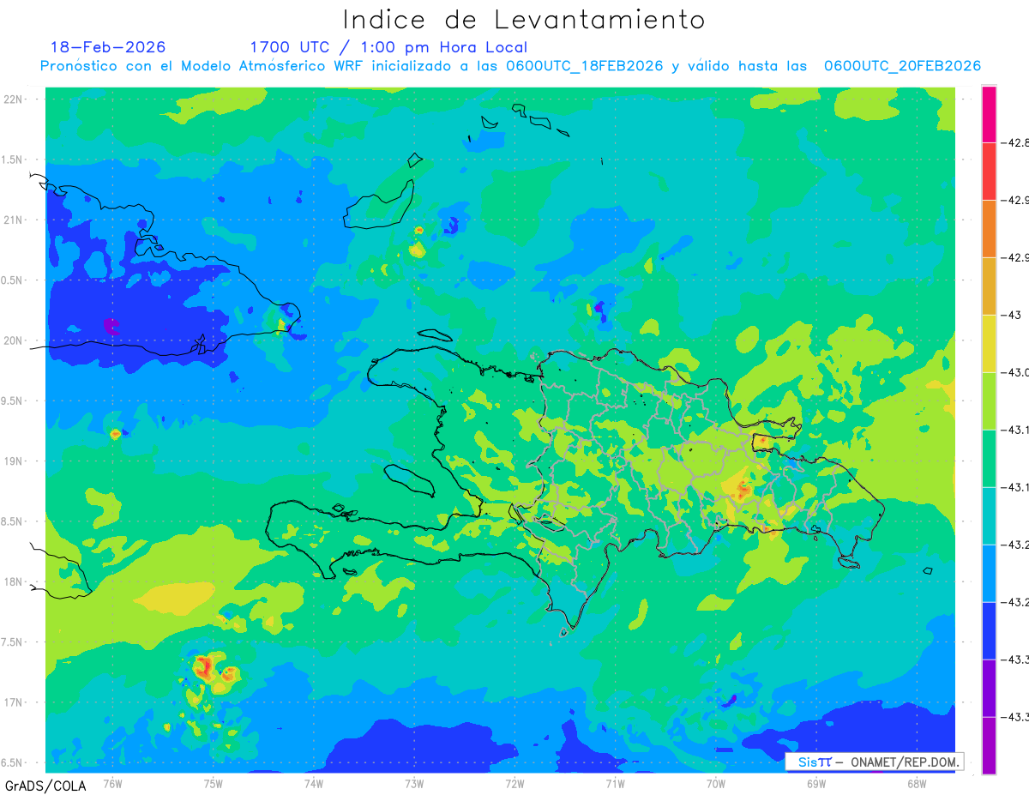Click the dark royal blue scale swatch
1029x795 pixels.
click(x=989, y=630)
